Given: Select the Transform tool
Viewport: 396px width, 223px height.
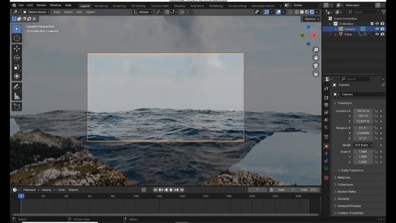Looking at the screenshot, I should coord(17,76).
